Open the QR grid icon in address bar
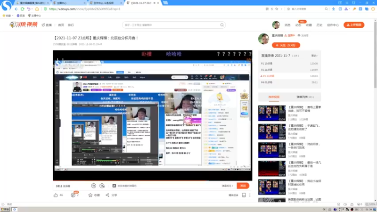 click(267, 9)
